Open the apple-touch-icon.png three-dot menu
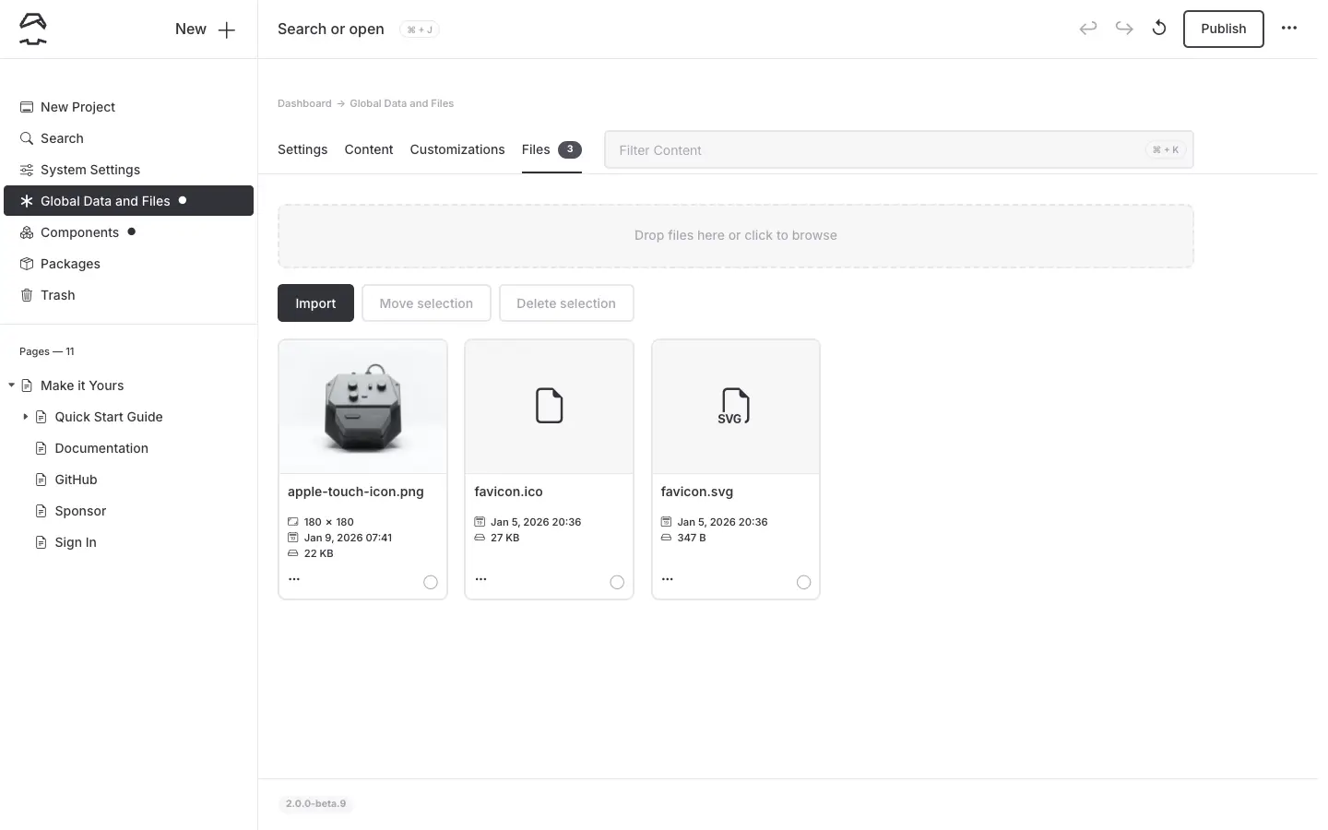Viewport: 1328px width, 830px height. click(294, 579)
